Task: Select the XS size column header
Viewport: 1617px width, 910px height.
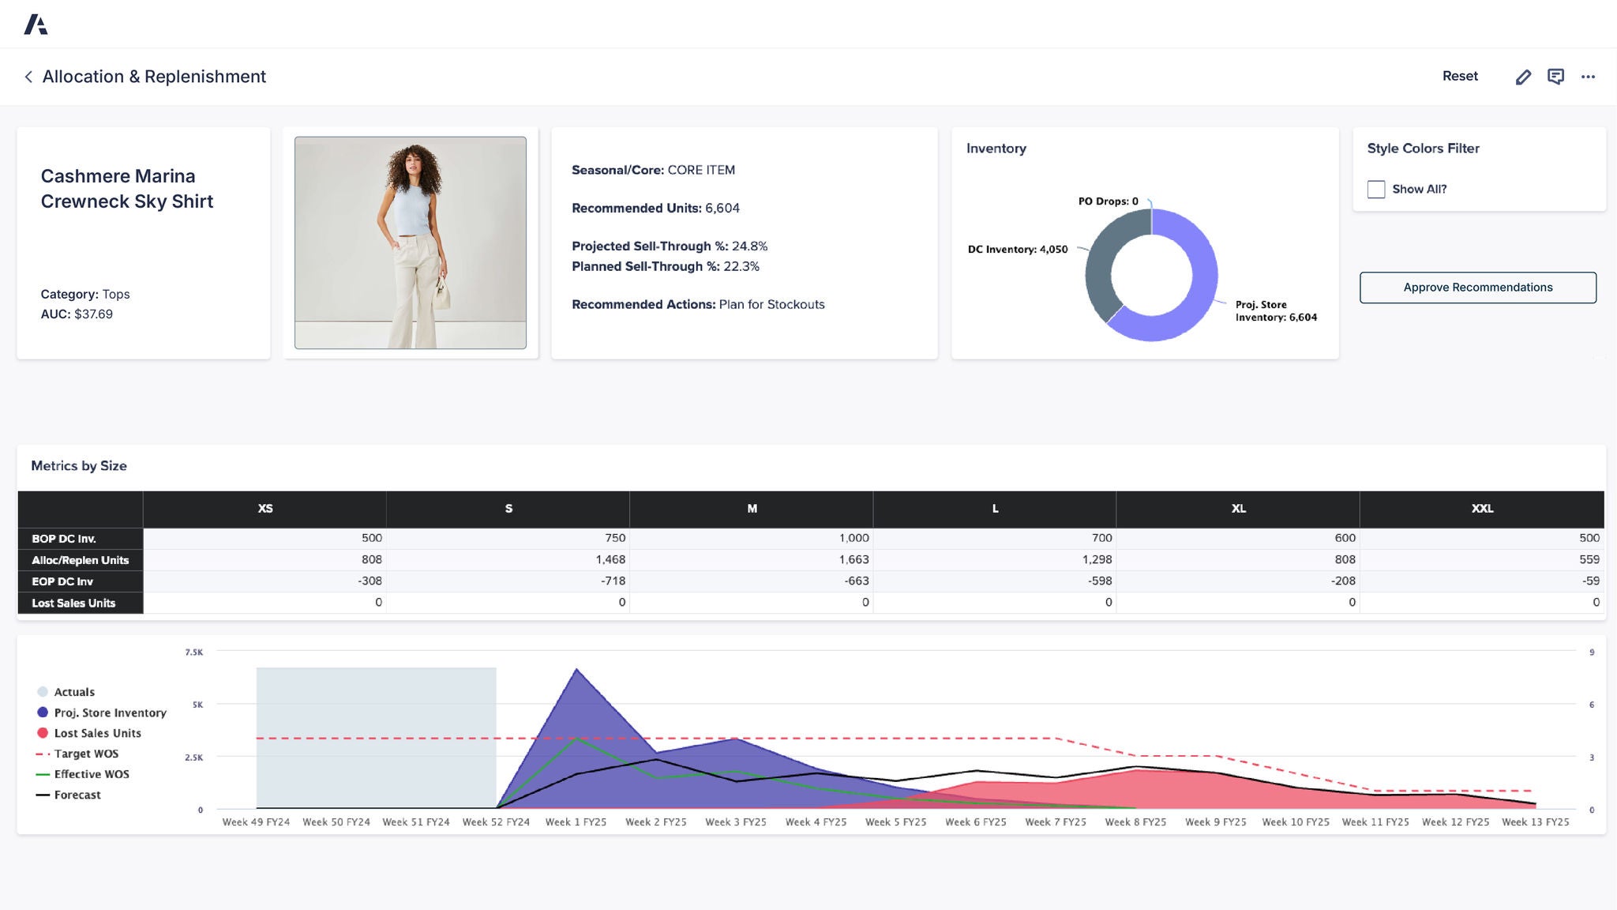Action: click(265, 509)
